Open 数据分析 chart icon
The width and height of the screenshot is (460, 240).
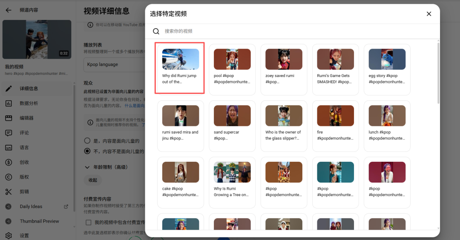click(x=9, y=103)
